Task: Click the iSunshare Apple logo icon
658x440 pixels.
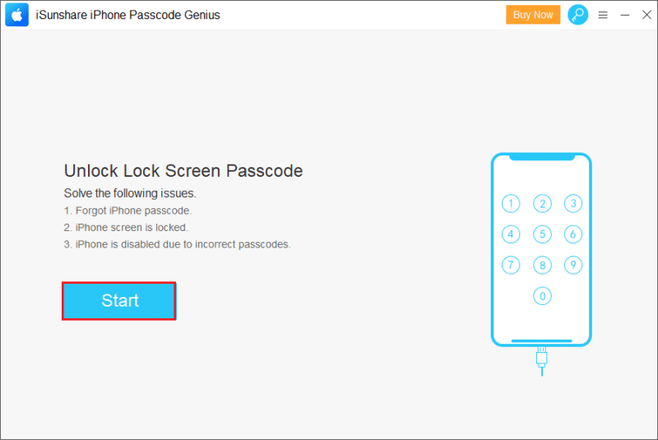Action: [x=16, y=15]
